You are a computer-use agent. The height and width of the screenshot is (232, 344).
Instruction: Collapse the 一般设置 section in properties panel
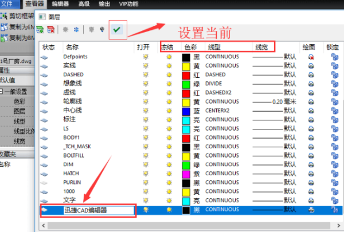pos(1,92)
